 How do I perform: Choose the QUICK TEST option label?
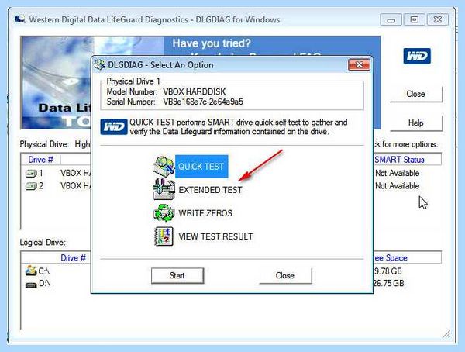201,166
